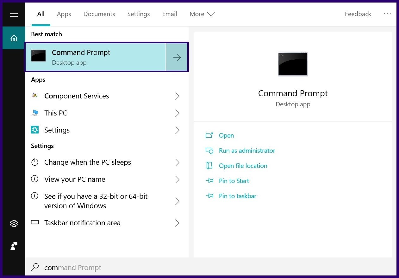This screenshot has width=399, height=278.
Task: Click the Open file location folder icon
Action: pos(209,166)
